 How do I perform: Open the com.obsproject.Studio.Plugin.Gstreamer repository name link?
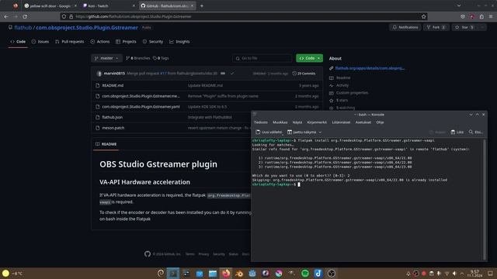pyautogui.click(x=87, y=28)
